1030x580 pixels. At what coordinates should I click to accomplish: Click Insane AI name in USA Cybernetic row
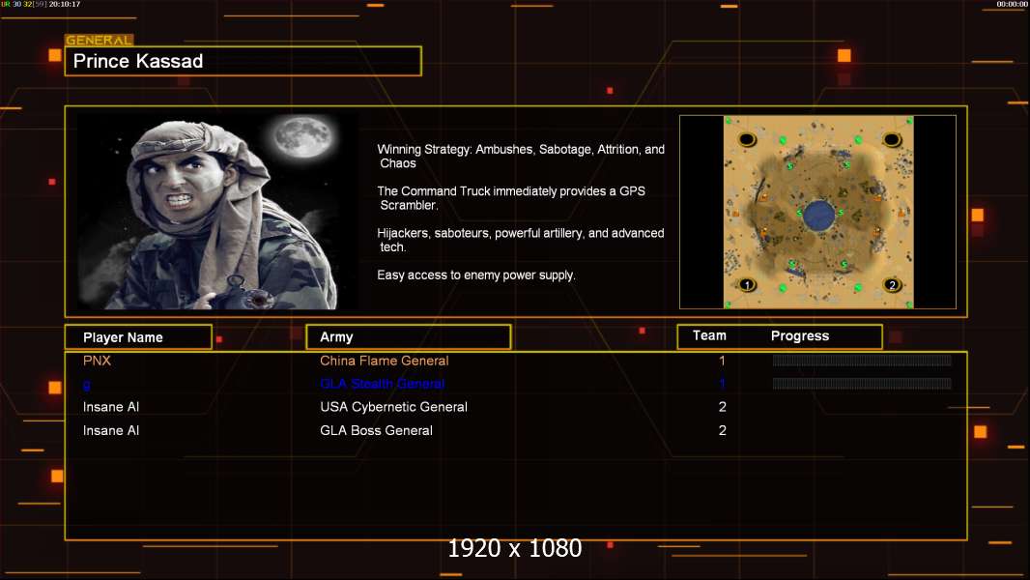[111, 407]
